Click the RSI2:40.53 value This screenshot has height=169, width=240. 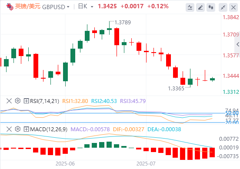104,101
